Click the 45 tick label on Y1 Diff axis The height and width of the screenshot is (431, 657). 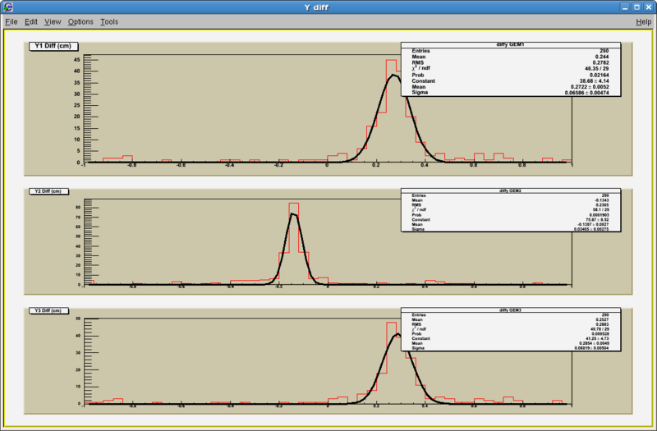pyautogui.click(x=76, y=60)
